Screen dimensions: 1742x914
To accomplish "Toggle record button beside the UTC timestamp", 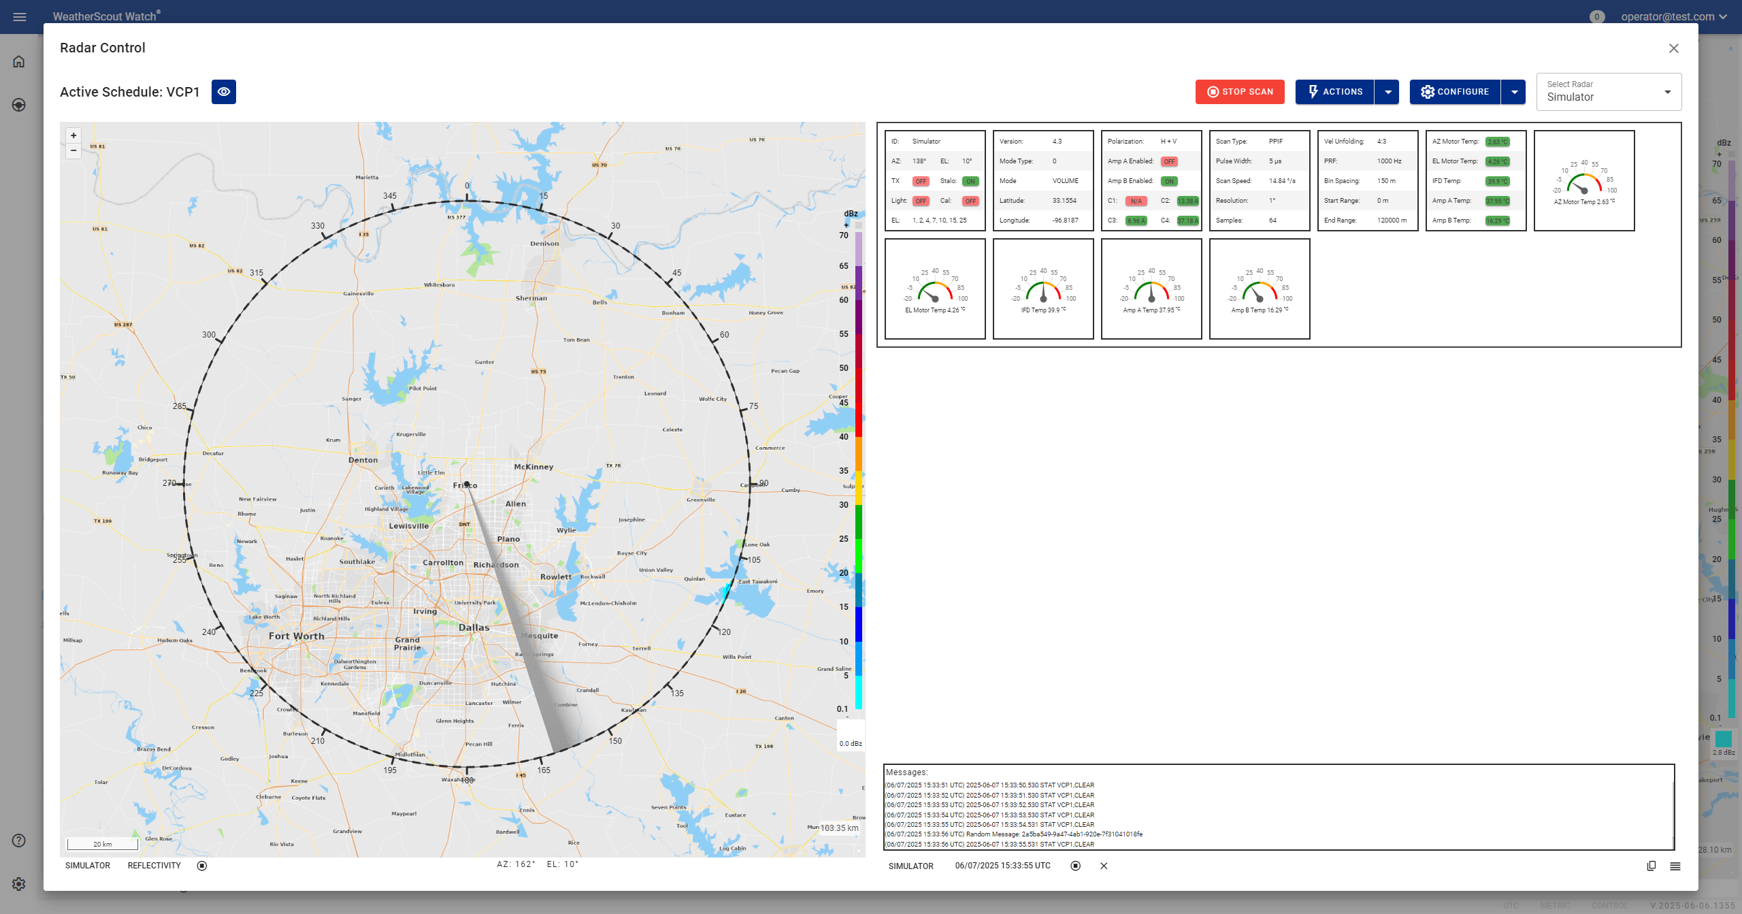I will (x=1075, y=866).
